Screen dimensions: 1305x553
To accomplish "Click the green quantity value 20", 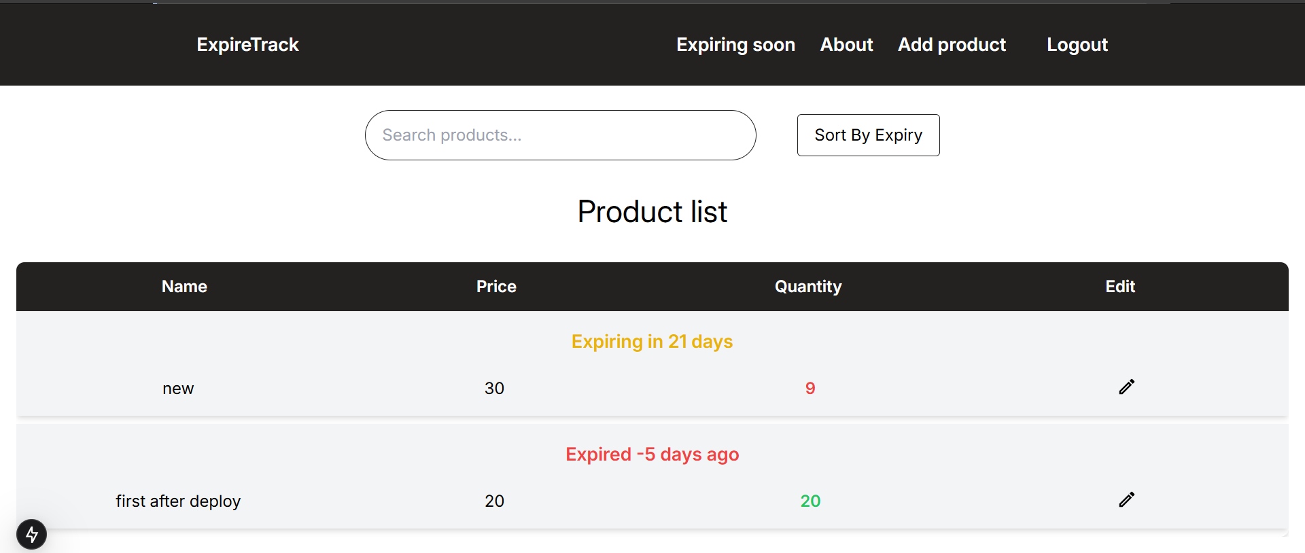I will tap(810, 501).
